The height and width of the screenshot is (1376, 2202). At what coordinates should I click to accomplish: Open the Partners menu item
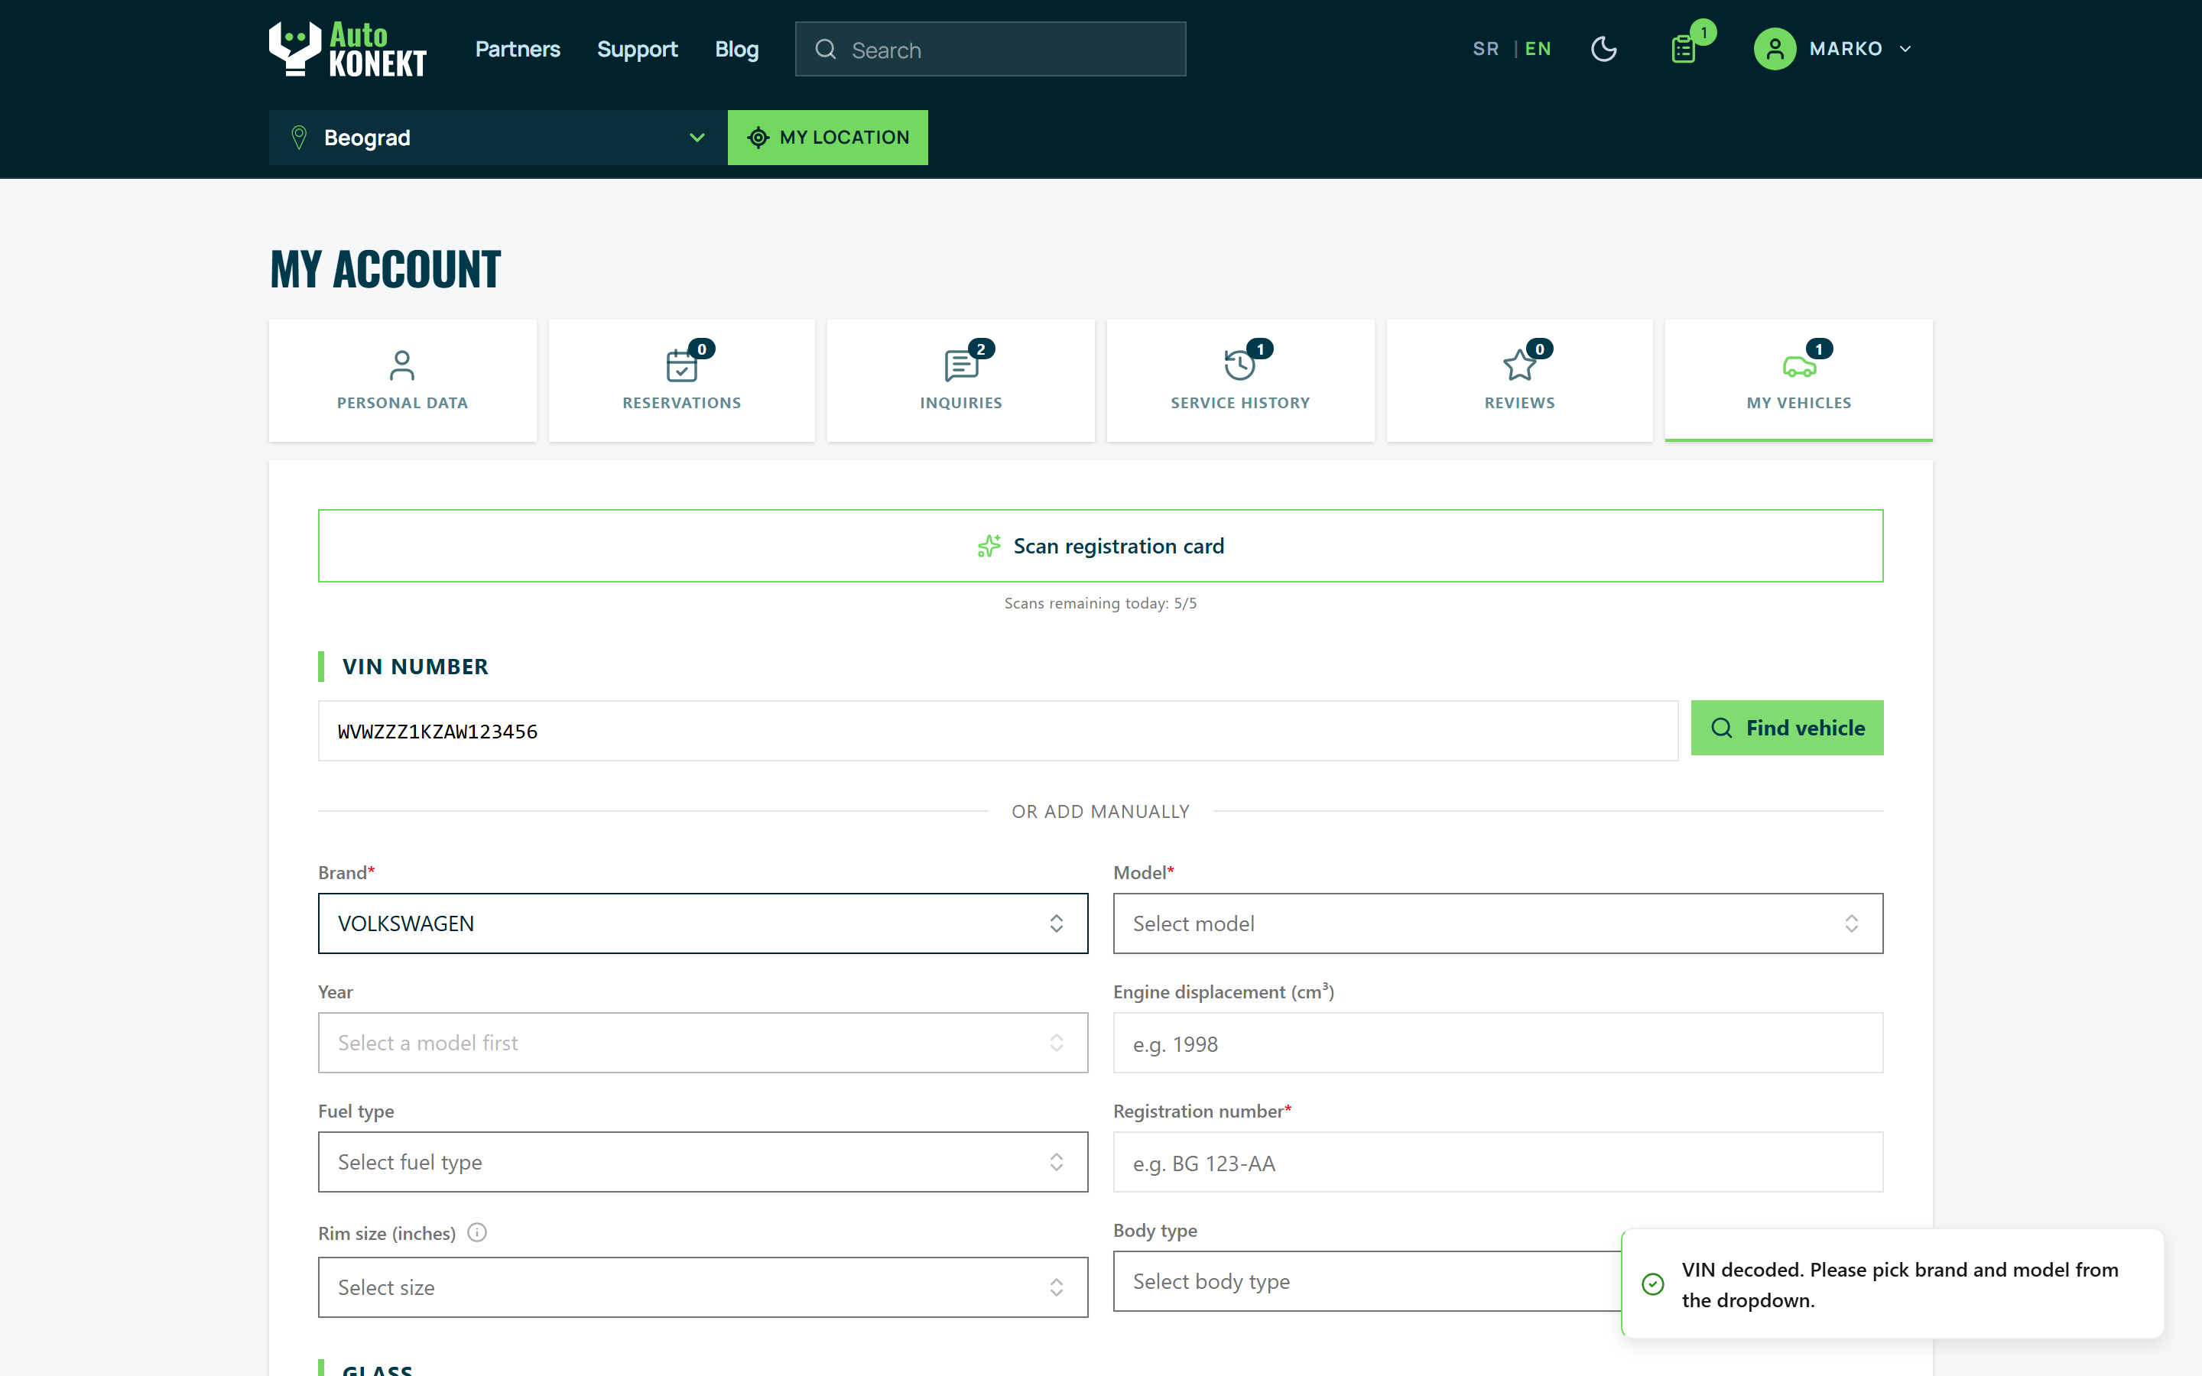point(518,49)
